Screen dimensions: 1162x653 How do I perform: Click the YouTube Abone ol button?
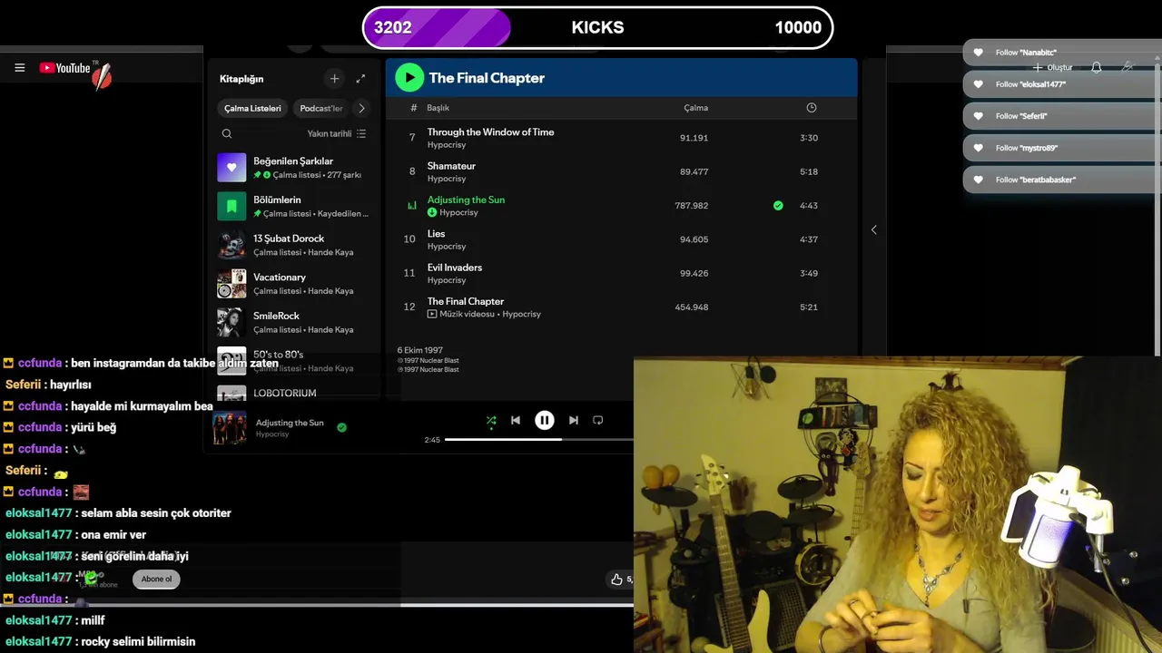tap(156, 579)
